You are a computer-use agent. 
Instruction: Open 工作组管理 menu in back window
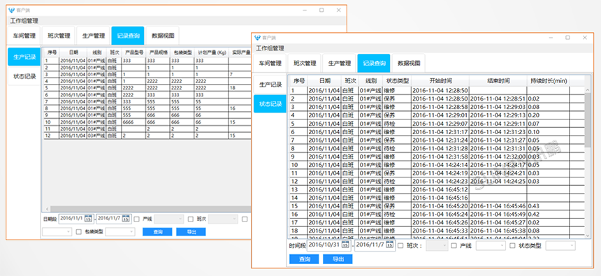click(x=24, y=21)
